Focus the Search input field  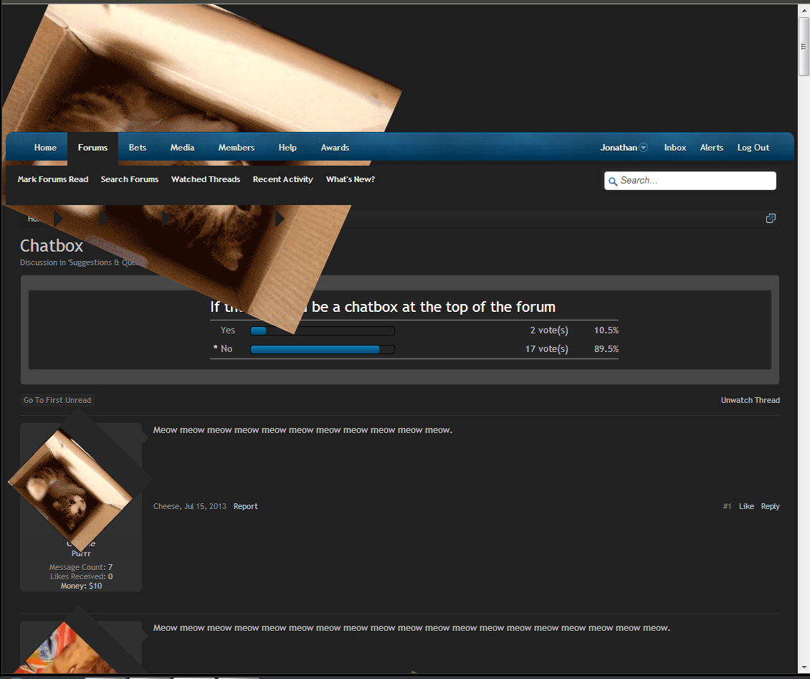690,181
